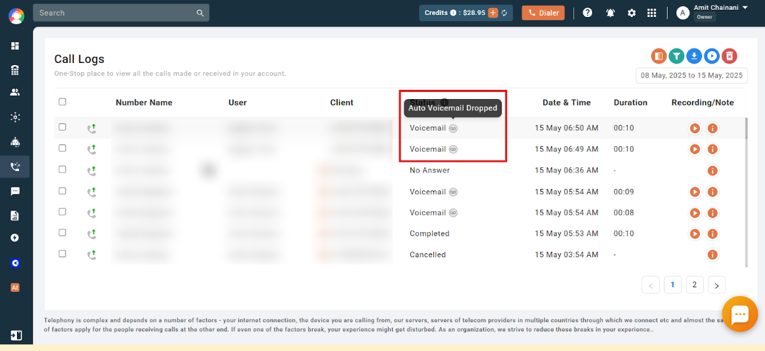765x351 pixels.
Task: Click the voicemail icon in the 06:49 AM row
Action: tap(453, 149)
